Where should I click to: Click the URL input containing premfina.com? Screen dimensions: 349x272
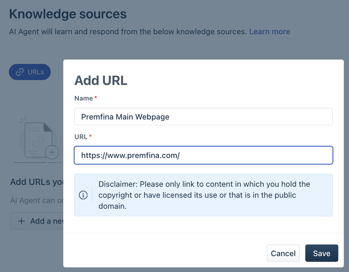click(203, 155)
